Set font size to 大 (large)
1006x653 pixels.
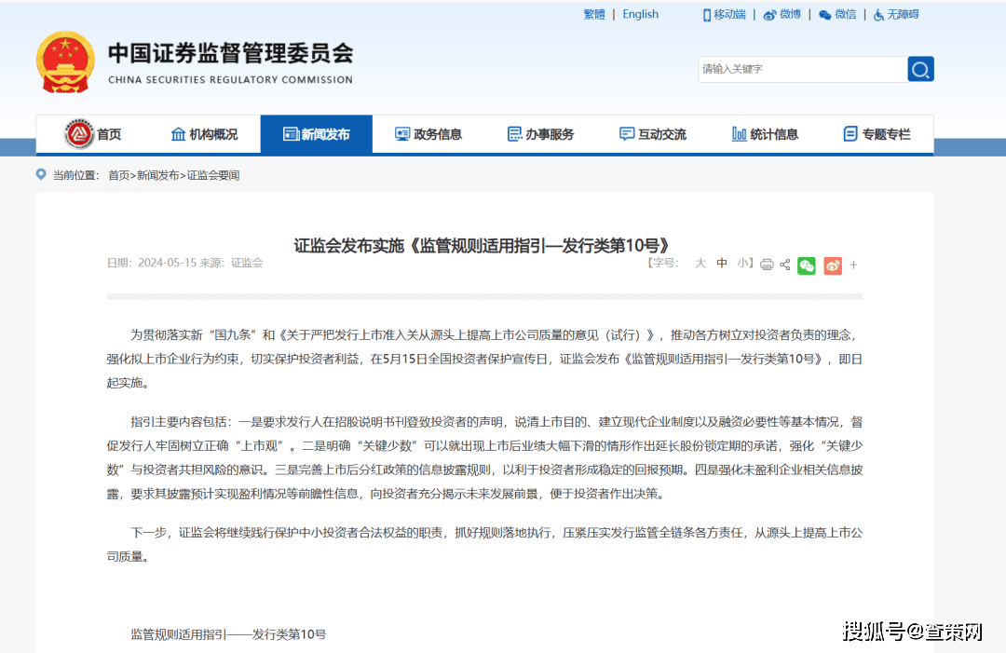coord(700,264)
